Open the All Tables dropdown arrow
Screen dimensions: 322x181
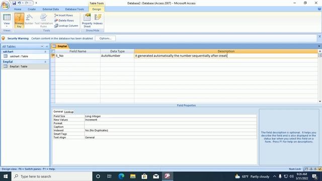[42, 47]
